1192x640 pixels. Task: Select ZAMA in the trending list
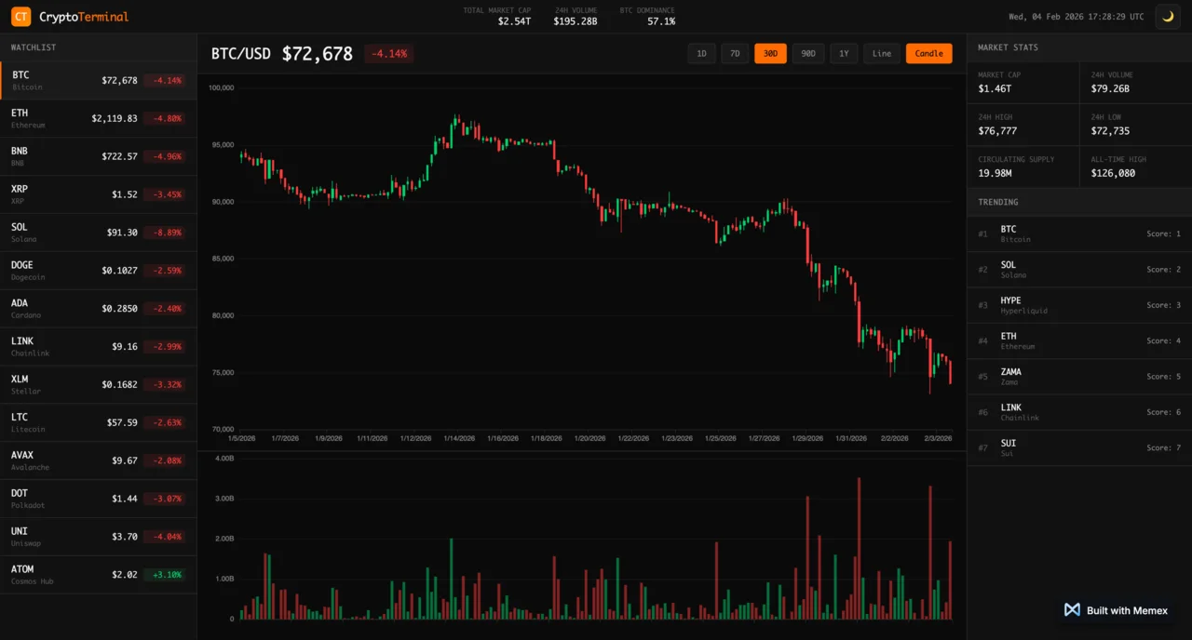coord(1079,377)
